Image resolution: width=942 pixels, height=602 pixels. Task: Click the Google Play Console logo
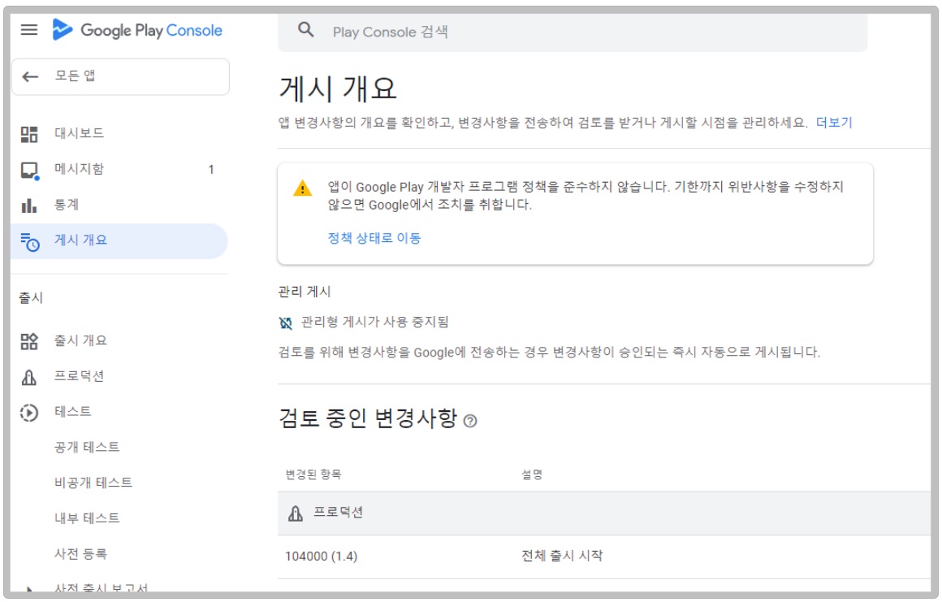click(x=137, y=30)
